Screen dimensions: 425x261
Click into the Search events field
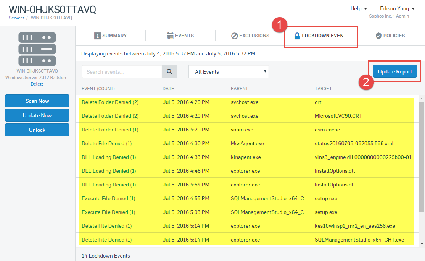point(122,71)
